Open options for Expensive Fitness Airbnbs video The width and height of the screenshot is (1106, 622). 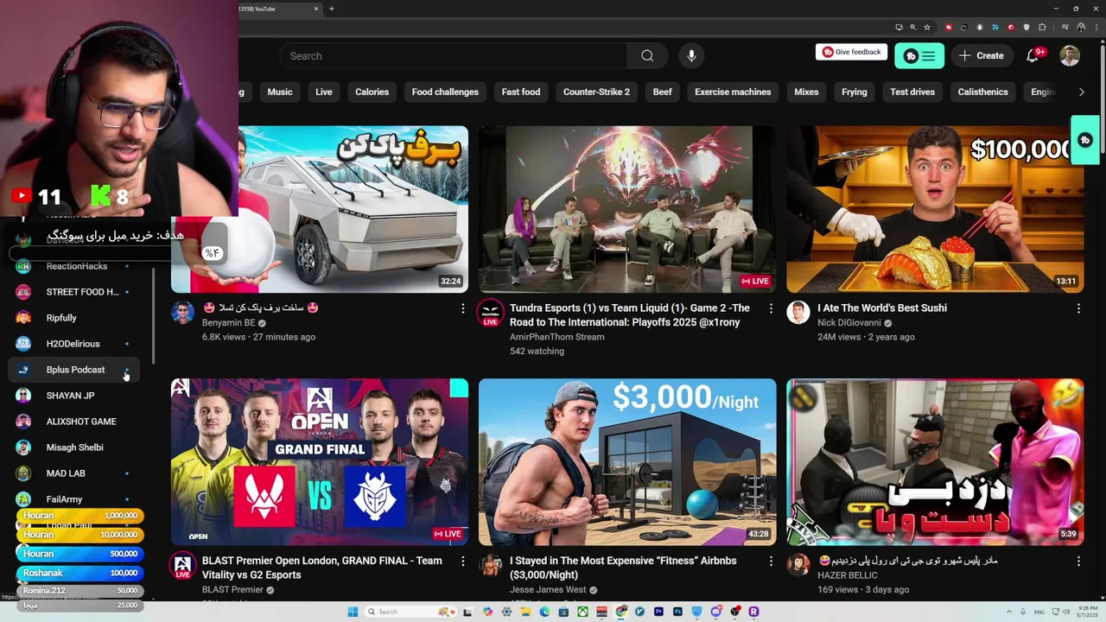(771, 562)
